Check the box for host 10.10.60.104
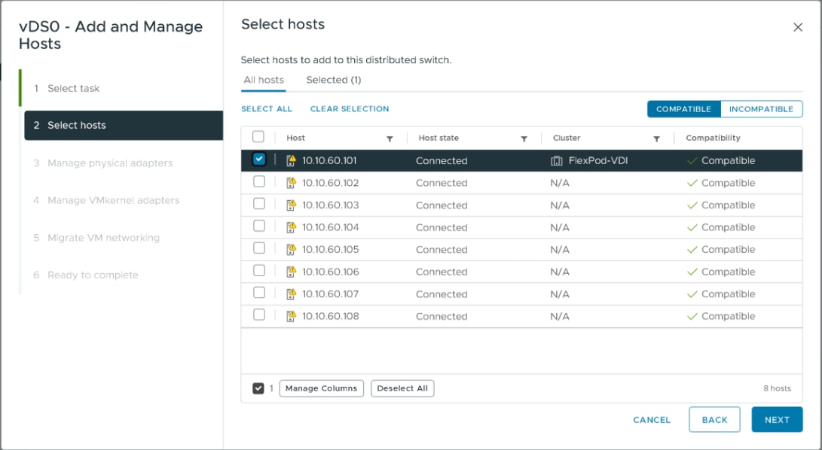The image size is (822, 450). (259, 226)
